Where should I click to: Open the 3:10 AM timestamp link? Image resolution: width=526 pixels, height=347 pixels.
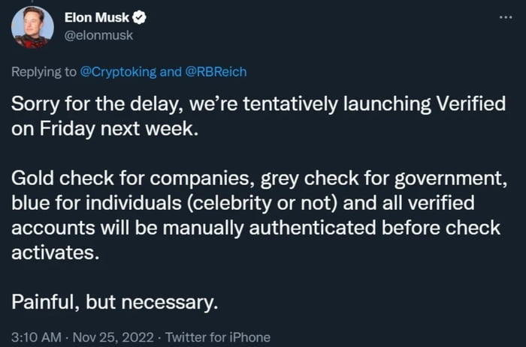[35, 337]
